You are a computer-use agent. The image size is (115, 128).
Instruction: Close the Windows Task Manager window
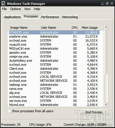pyautogui.click(x=112, y=4)
